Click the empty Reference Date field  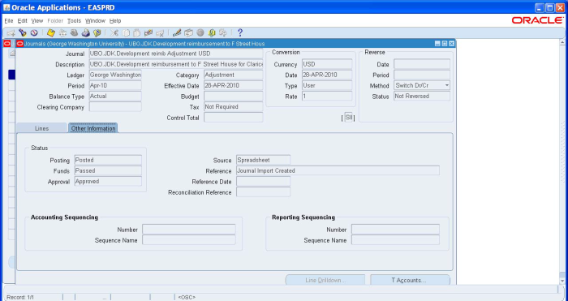click(264, 182)
